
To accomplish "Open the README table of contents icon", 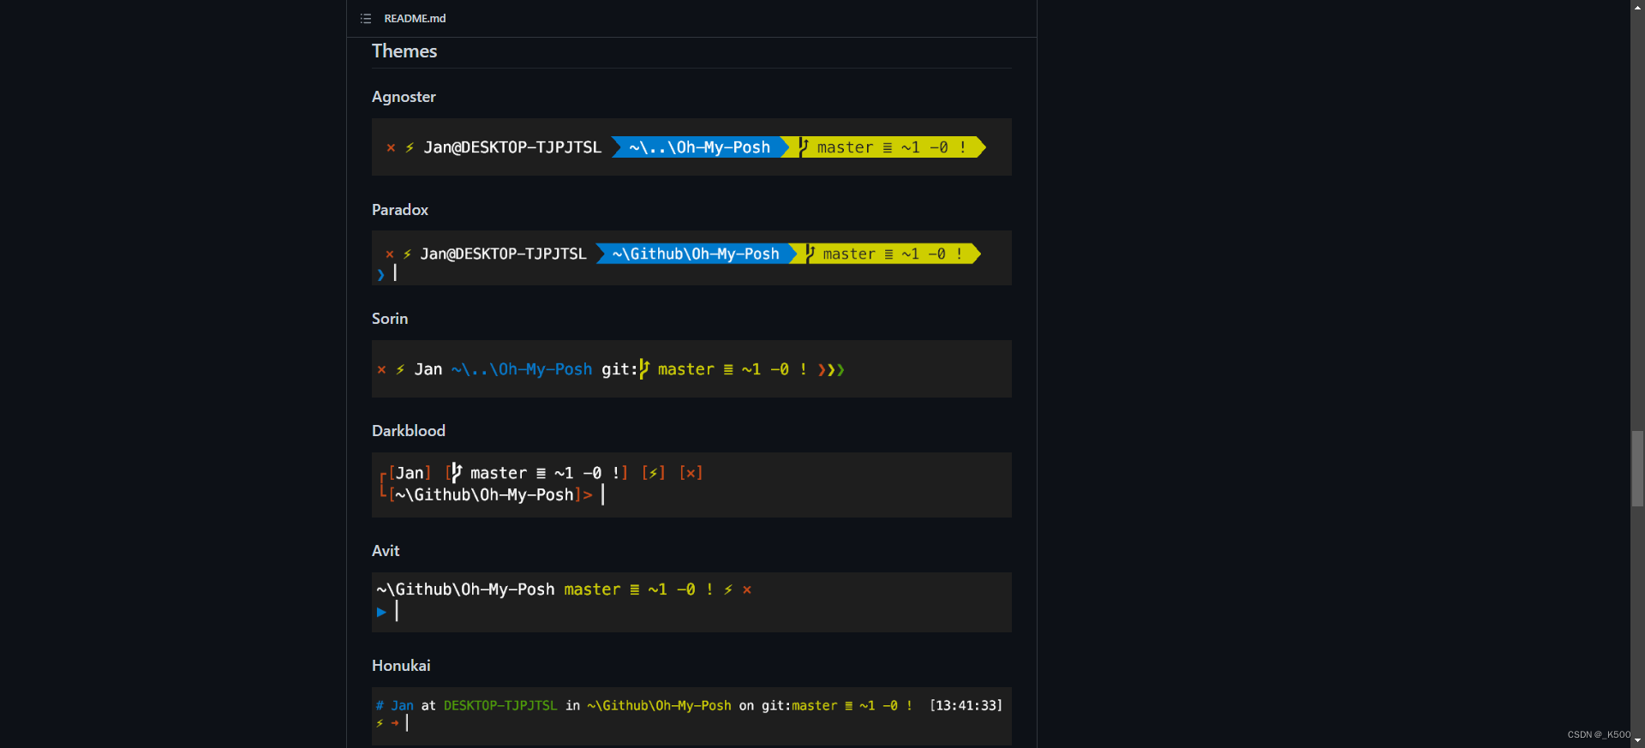I will [x=366, y=19].
